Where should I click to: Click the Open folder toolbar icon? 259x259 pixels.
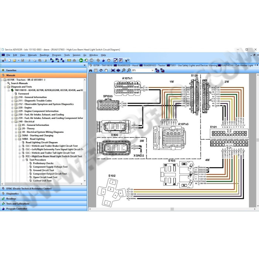(x=14, y=60)
